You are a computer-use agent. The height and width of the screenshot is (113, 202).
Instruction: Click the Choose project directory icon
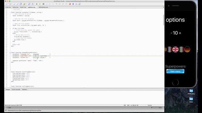point(24,4)
